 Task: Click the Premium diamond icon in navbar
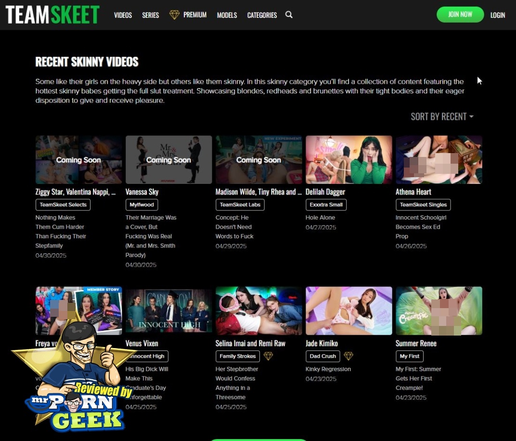[174, 15]
